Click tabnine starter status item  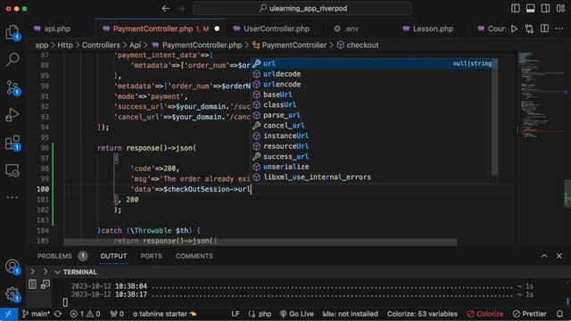pyautogui.click(x=164, y=314)
